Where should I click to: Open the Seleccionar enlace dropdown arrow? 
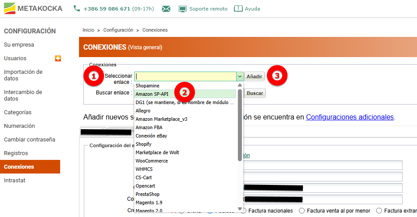(240, 76)
